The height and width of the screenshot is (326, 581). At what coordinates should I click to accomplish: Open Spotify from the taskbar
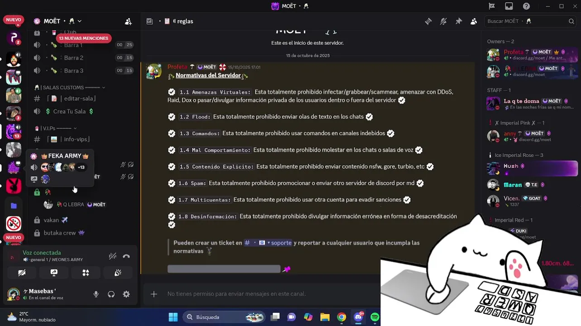click(x=375, y=317)
